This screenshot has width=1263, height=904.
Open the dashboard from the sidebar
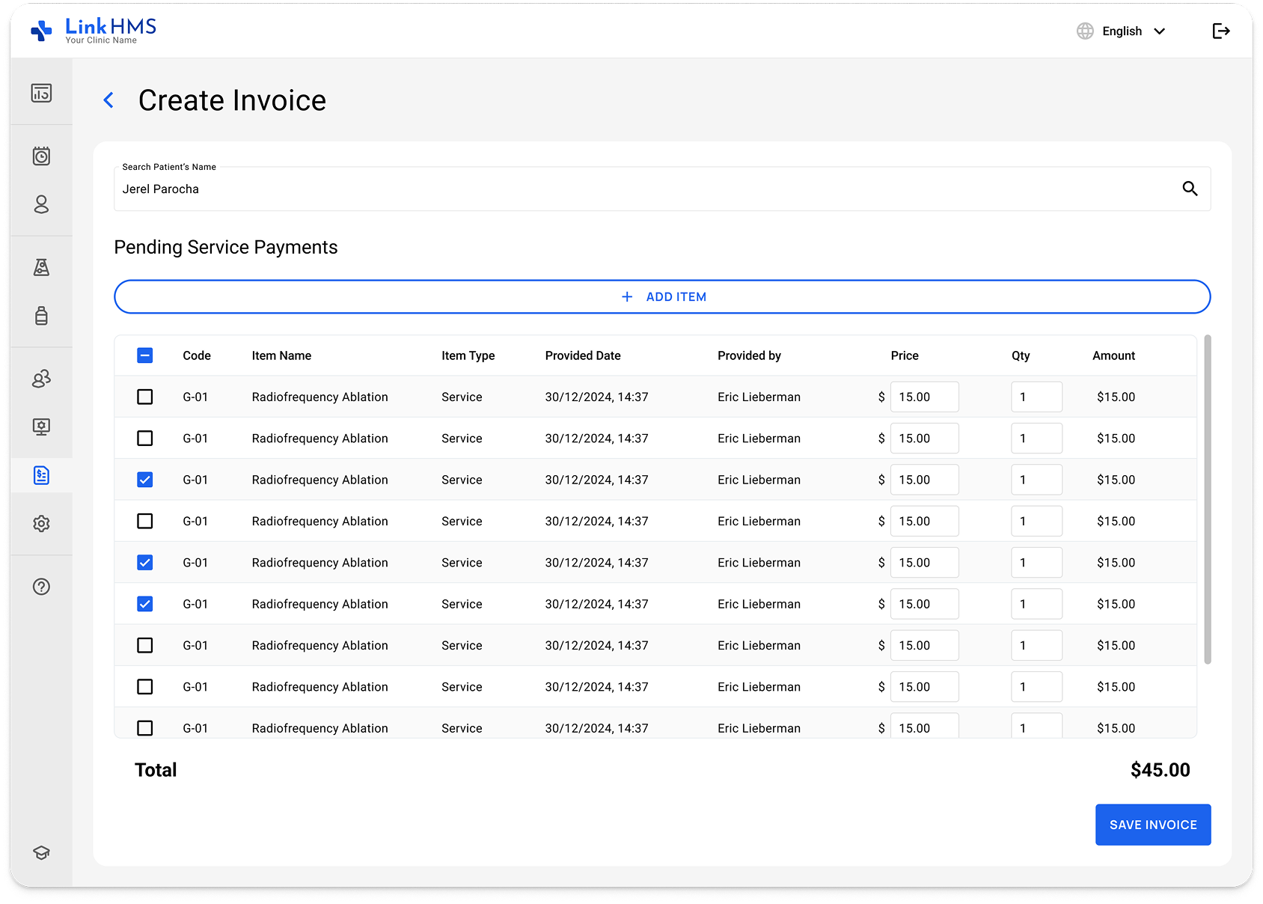pos(41,93)
